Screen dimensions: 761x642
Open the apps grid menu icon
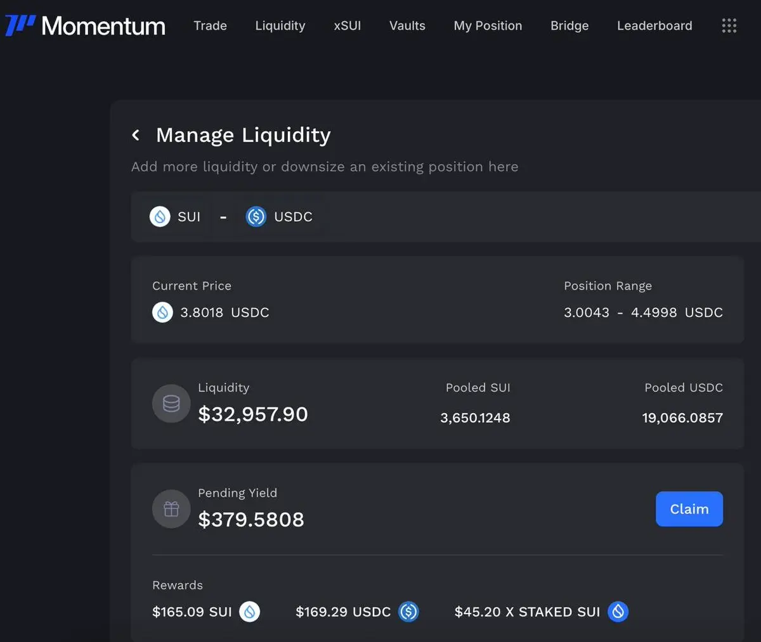coord(729,25)
